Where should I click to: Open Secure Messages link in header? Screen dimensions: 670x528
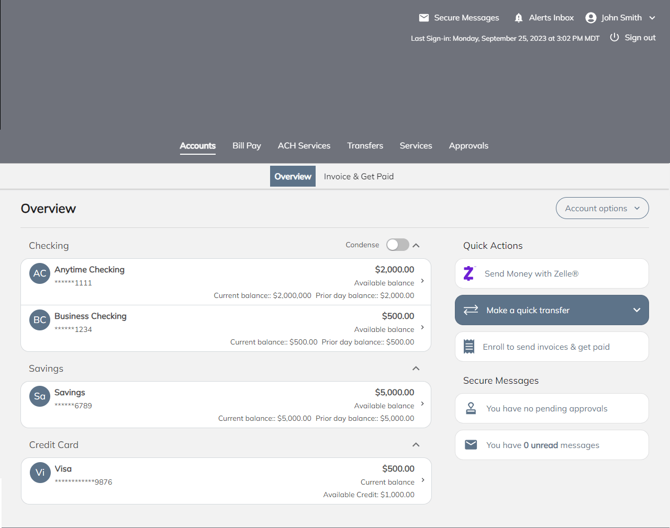[x=466, y=18]
